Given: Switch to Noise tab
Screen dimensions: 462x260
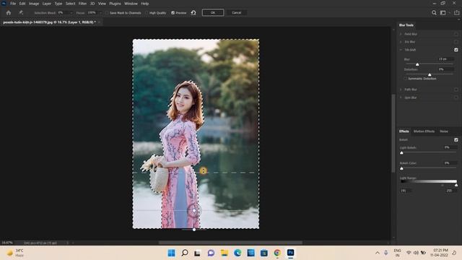Looking at the screenshot, I should 444,131.
